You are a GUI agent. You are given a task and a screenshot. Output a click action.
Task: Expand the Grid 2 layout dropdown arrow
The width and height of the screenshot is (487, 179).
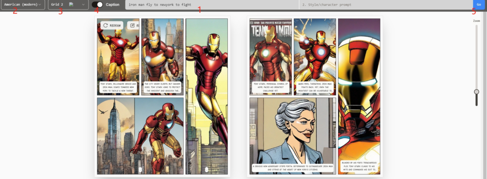tap(83, 5)
